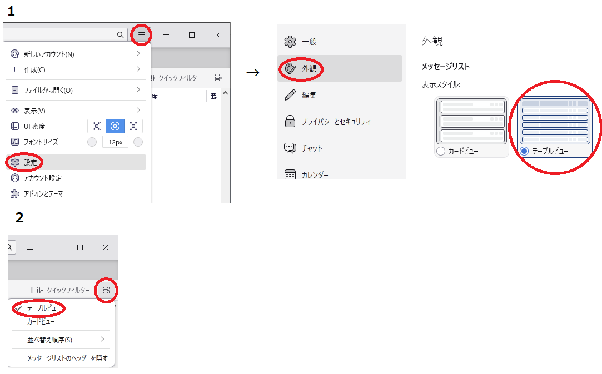
Task: Select the カードビュー radio button
Action: tap(441, 151)
